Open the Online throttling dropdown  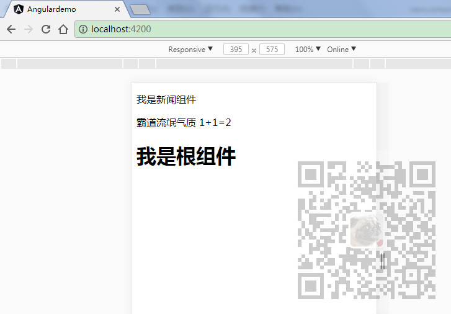pos(341,49)
